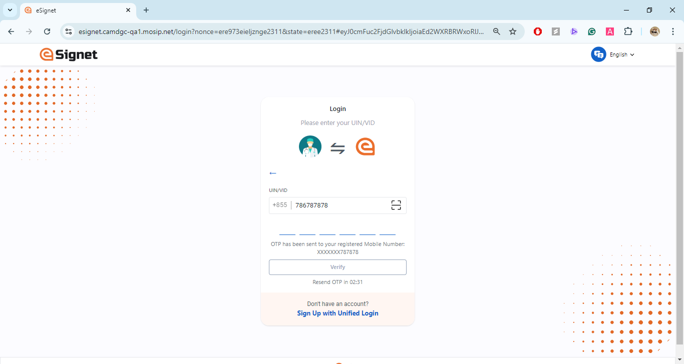Click the QR scan icon in UIN/VID field
Image resolution: width=684 pixels, height=364 pixels.
pos(396,205)
